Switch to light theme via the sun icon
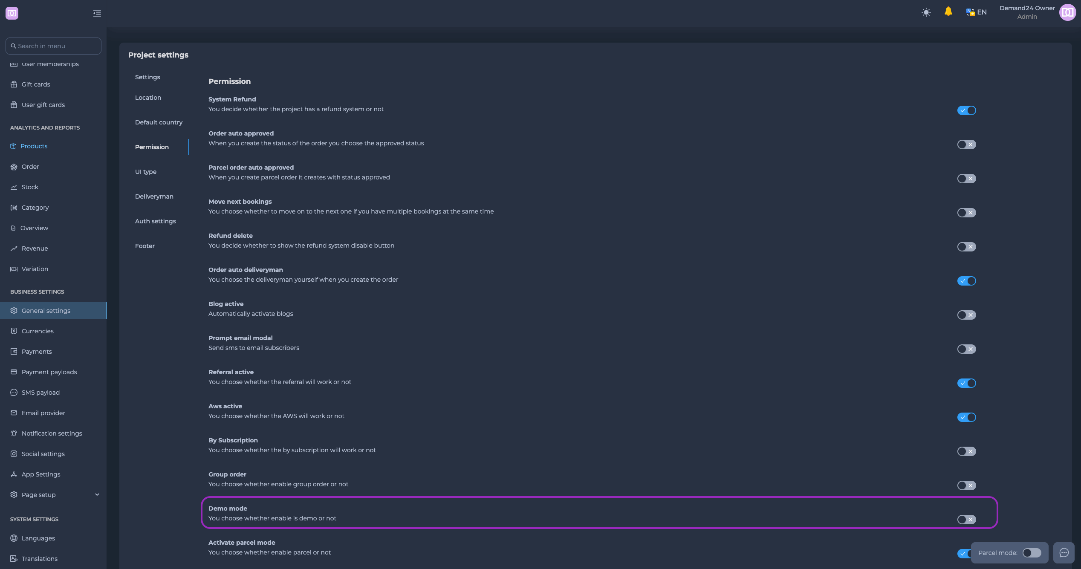The image size is (1081, 569). (926, 12)
